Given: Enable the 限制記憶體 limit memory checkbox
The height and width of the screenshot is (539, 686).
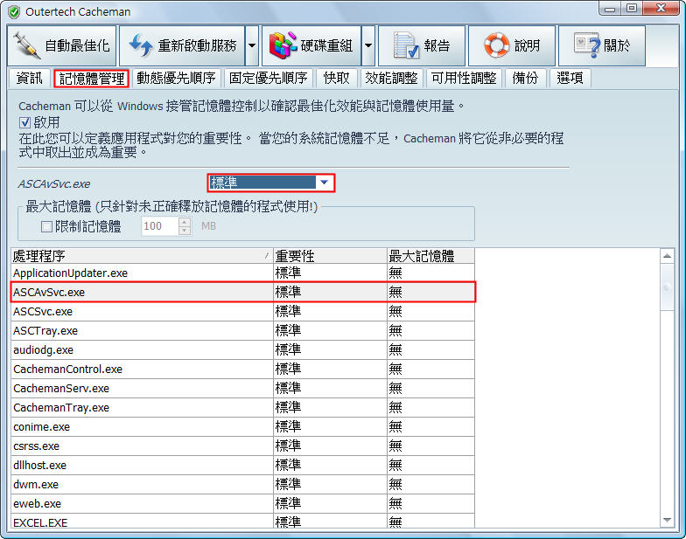Looking at the screenshot, I should [x=48, y=226].
